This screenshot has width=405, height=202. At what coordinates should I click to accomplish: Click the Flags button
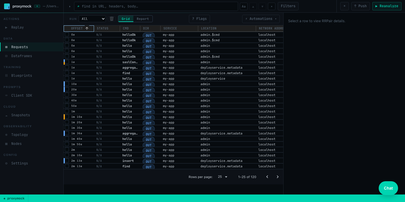199,19
